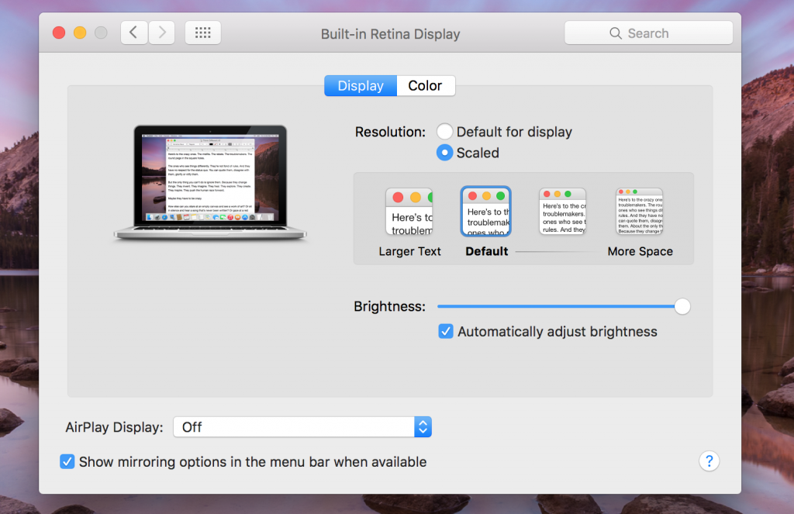The width and height of the screenshot is (794, 514).
Task: Click the laptop display preview image
Action: (x=210, y=184)
